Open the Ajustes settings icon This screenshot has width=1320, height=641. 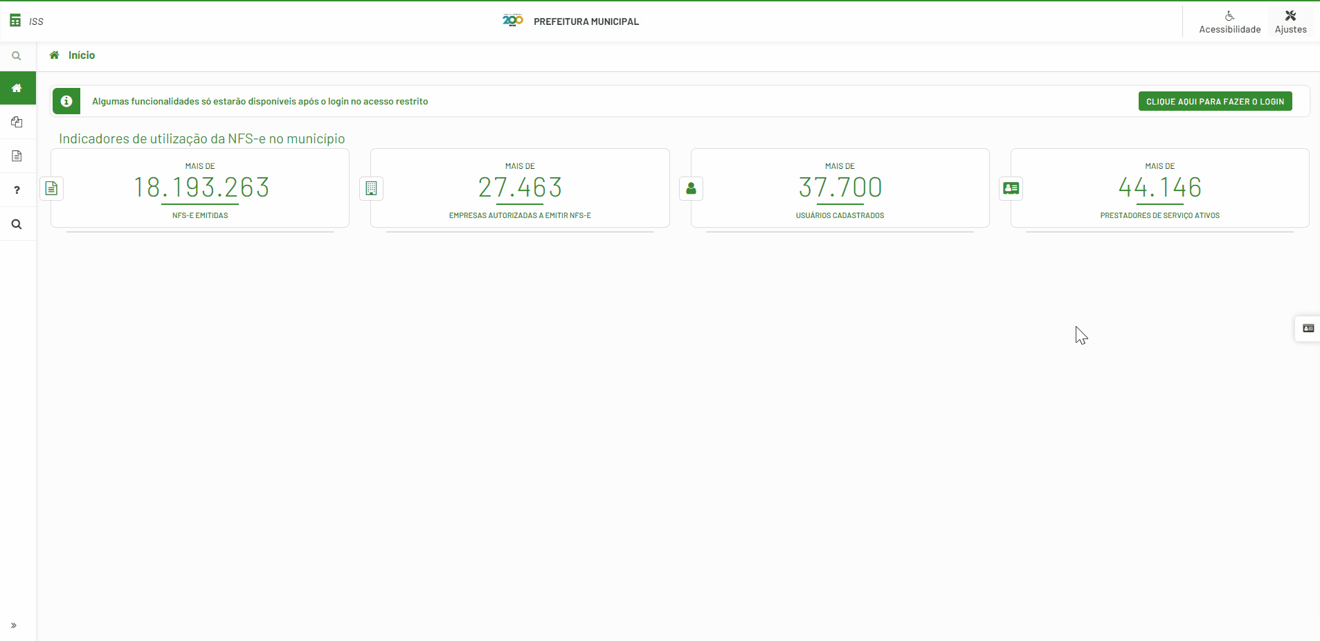1289,21
